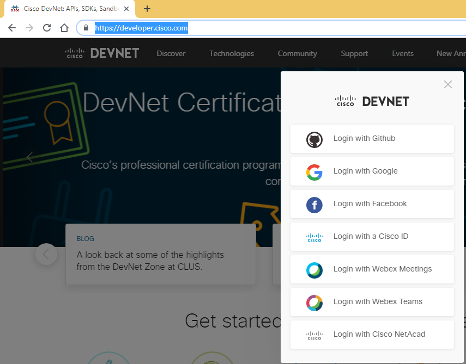
Task: Choose Login with Cisco NetAcad
Action: 372,334
